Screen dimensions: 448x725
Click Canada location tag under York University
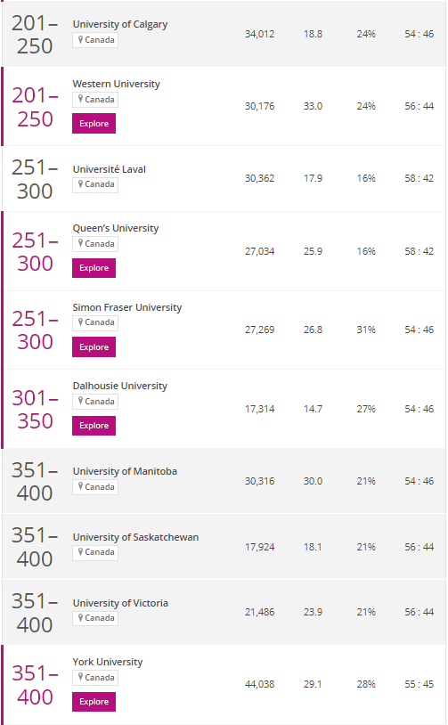point(95,678)
